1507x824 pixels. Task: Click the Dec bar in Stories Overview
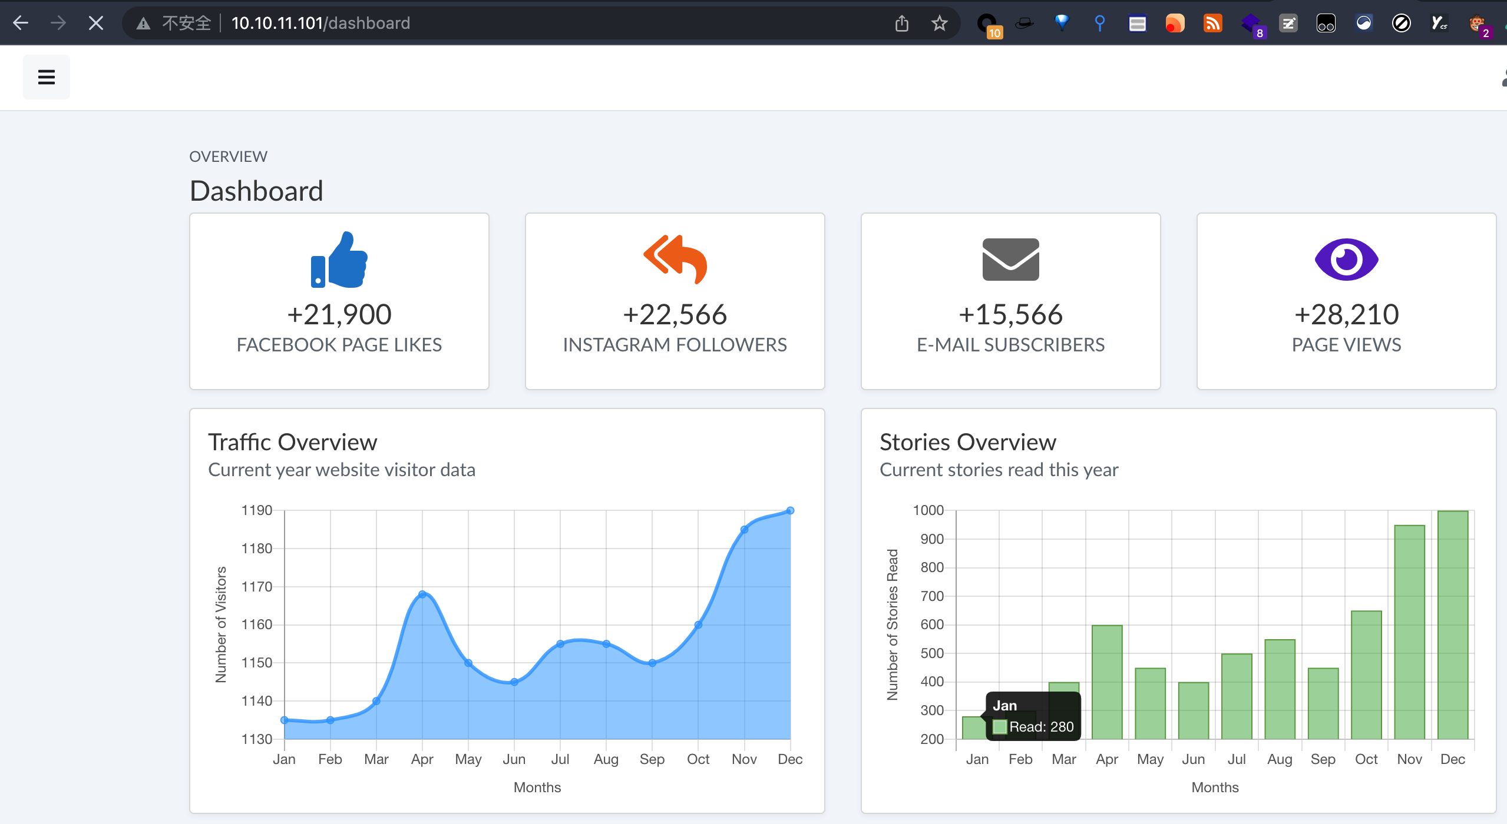[x=1453, y=625]
